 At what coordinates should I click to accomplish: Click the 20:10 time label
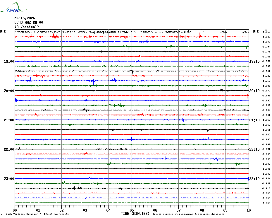(x=254, y=91)
